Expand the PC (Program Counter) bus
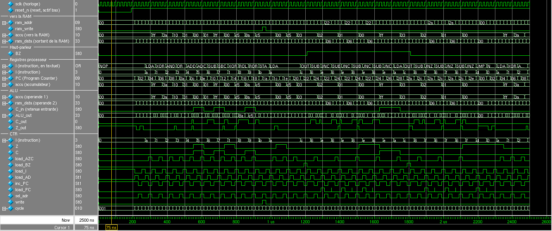The image size is (552, 231). 4,78
